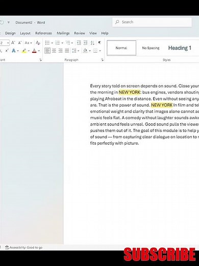Viewport: 199px width, 266px height.
Task: Toggle show/hide paragraph marks
Action: click(x=99, y=42)
